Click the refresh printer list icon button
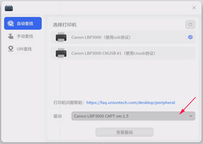 click(x=190, y=24)
